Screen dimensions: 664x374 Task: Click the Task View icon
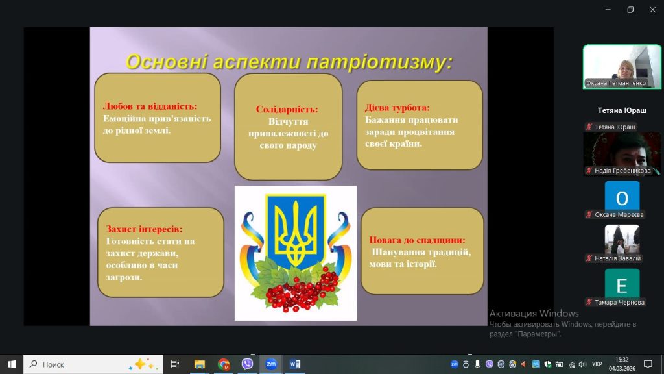pos(175,364)
